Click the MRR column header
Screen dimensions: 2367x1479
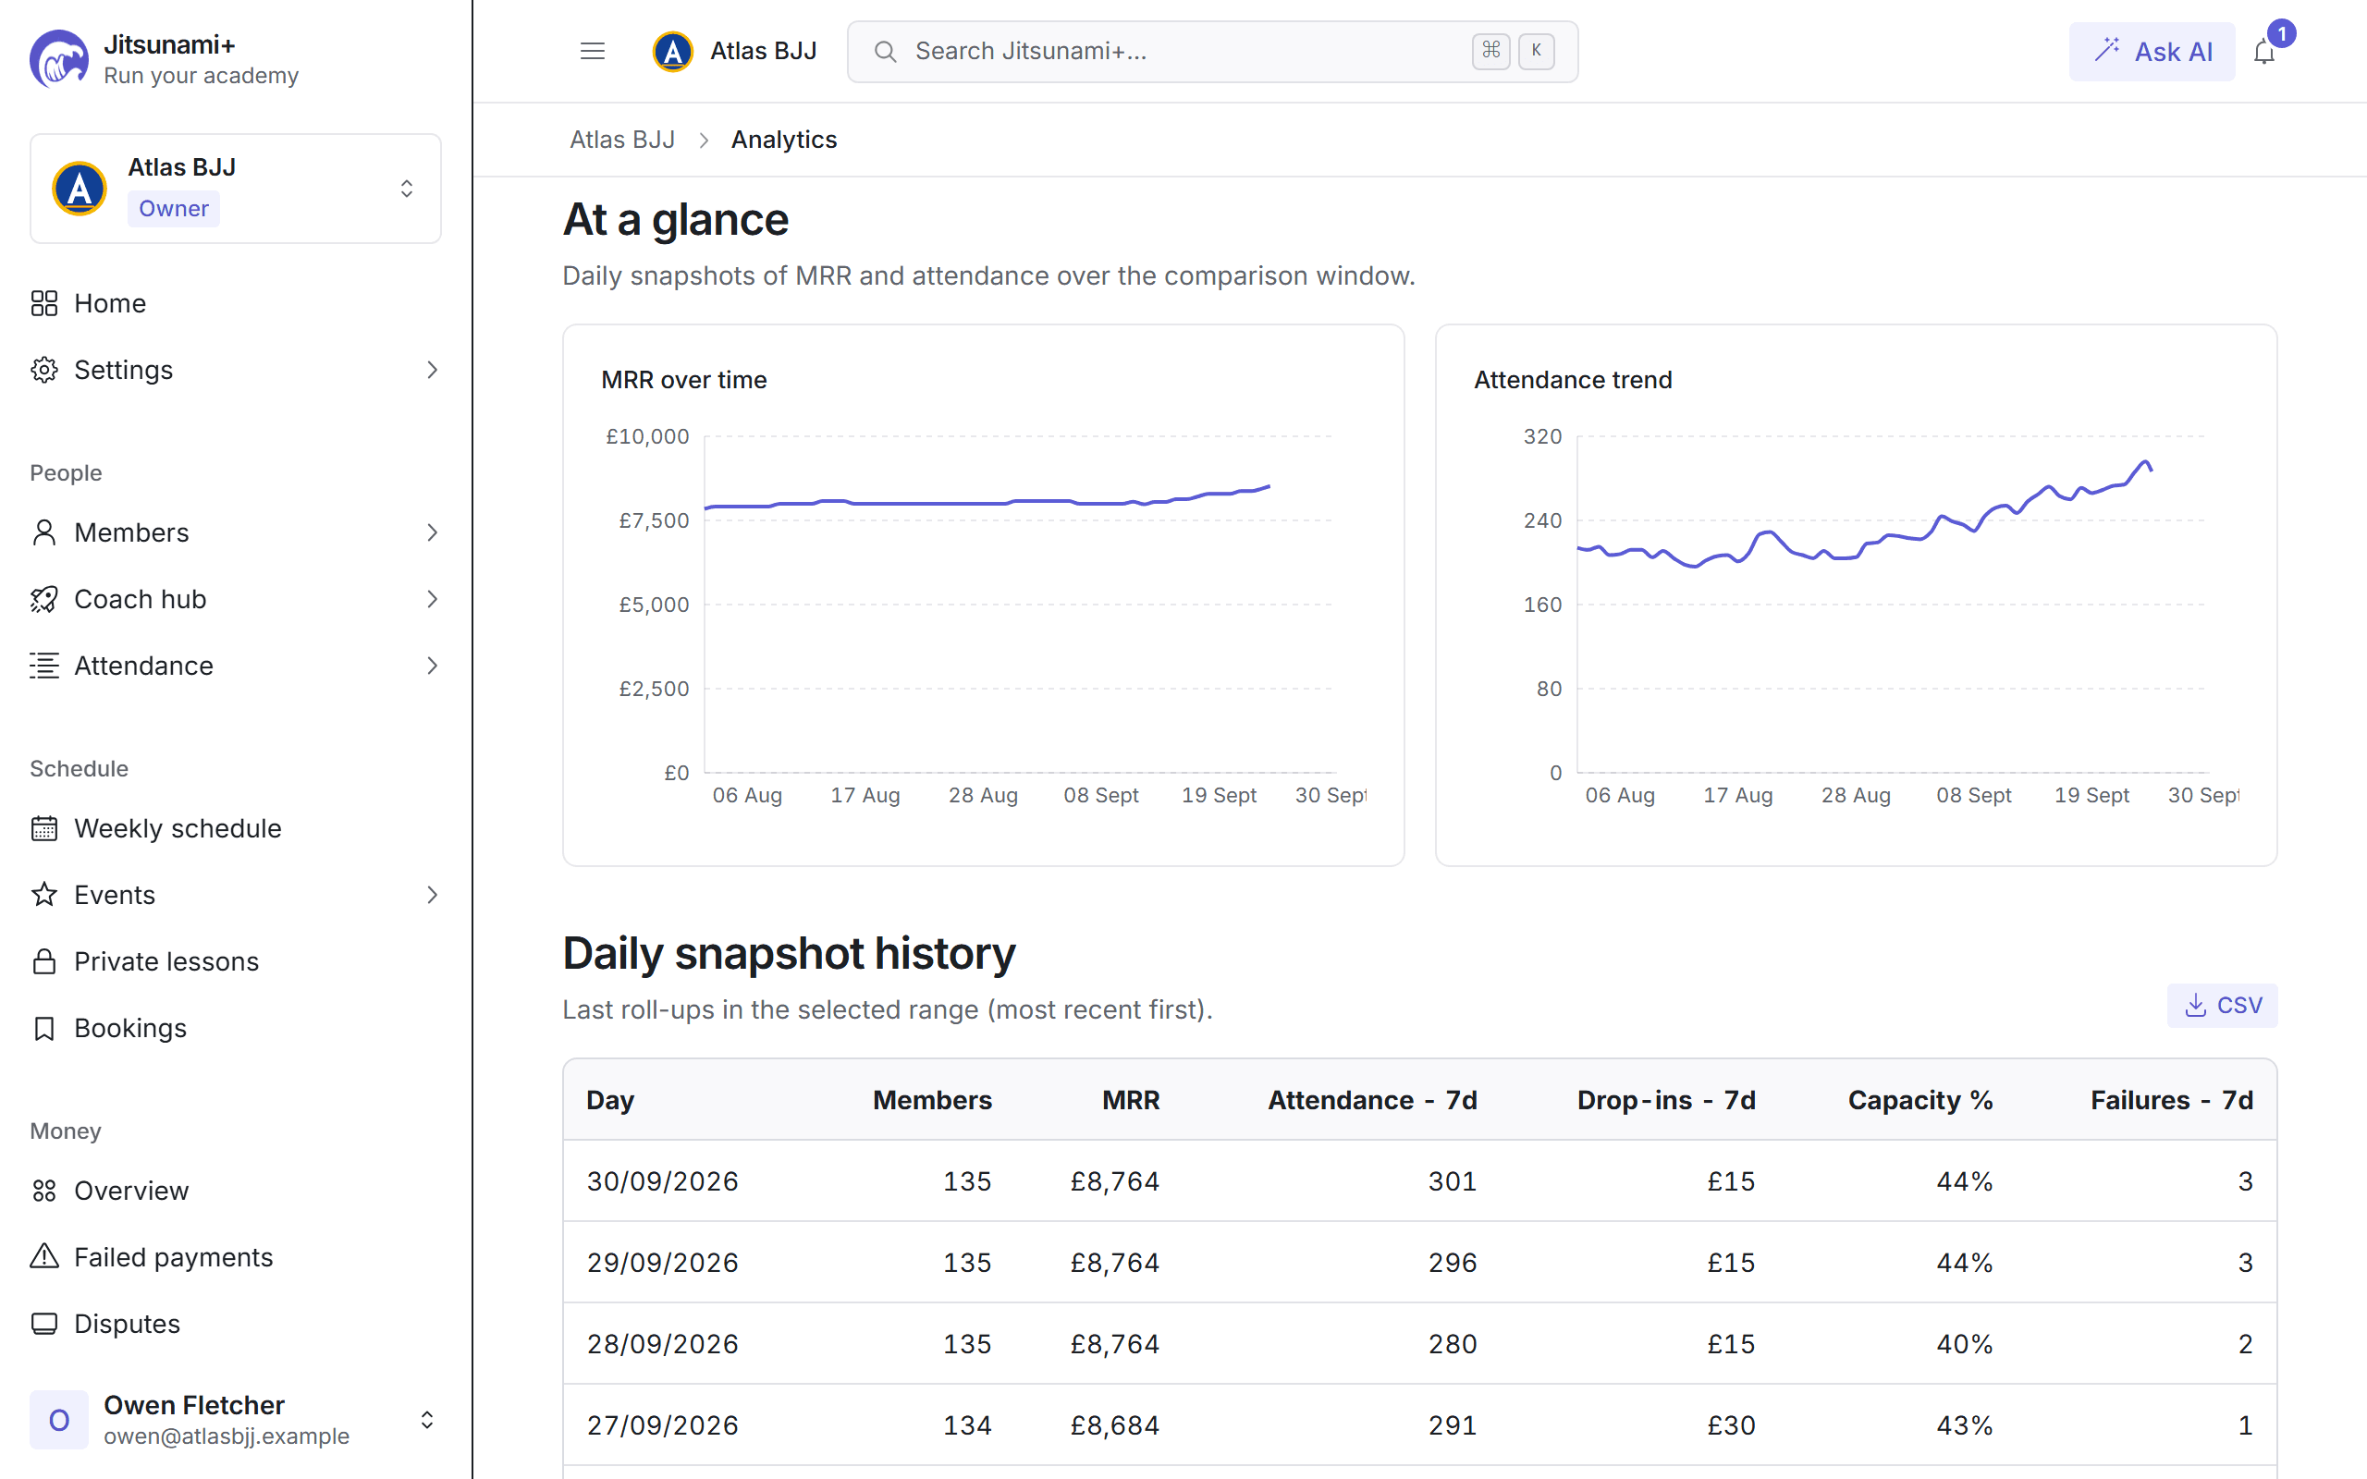coord(1131,1099)
